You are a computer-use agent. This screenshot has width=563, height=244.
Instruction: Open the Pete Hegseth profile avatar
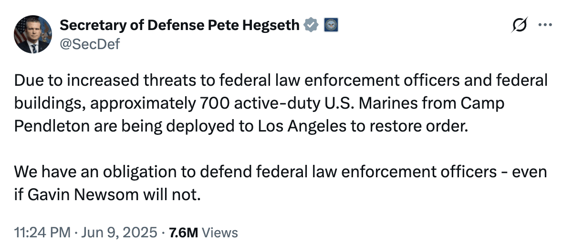pos(33,34)
